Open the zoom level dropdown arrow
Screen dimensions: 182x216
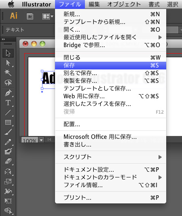click(41, 140)
